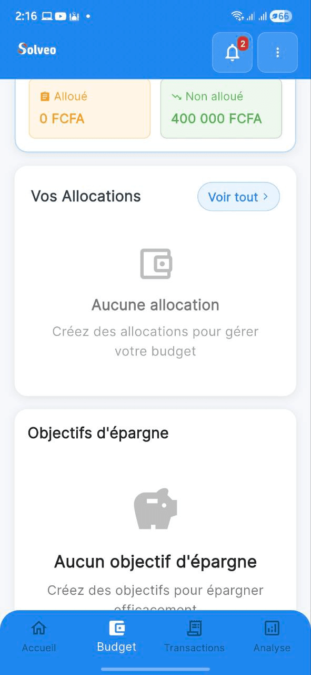Select the Alloué 0 FCFA card

[89, 108]
